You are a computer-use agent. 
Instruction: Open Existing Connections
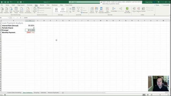point(28,10)
